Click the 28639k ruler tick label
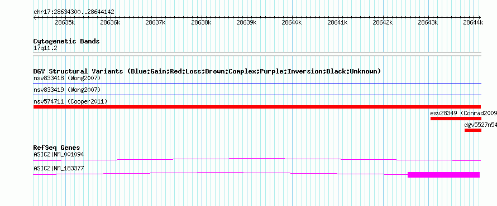The width and height of the screenshot is (497, 206). [246, 22]
